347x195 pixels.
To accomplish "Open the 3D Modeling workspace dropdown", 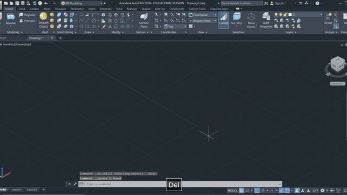I will [82, 3].
